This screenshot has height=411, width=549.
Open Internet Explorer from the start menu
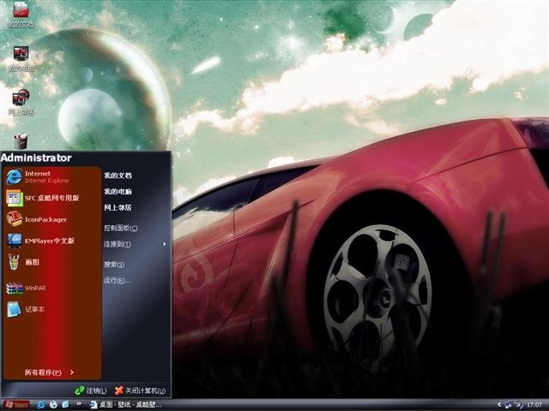pos(51,177)
